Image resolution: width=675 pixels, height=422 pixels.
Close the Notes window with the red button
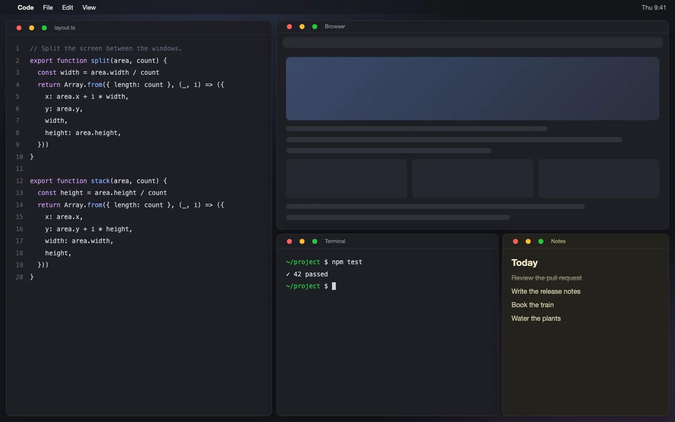coord(516,241)
